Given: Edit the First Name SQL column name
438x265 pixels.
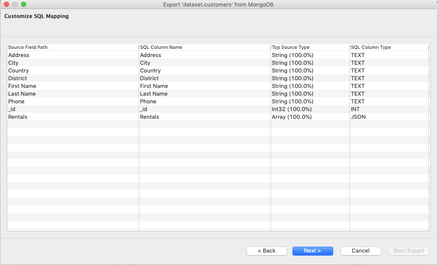Looking at the screenshot, I should click(x=205, y=86).
